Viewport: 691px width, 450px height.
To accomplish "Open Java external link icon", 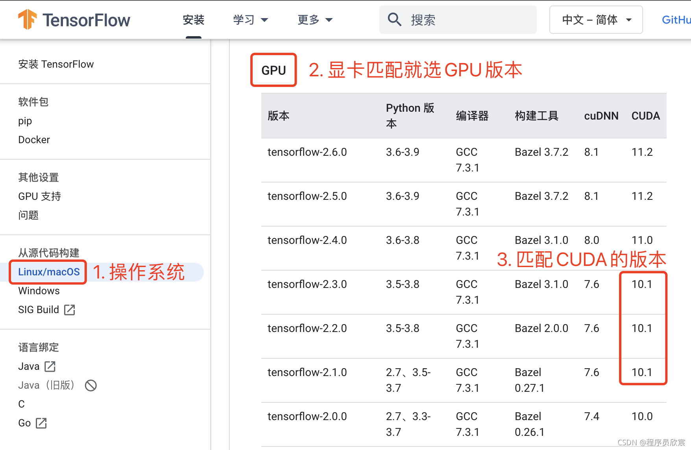I will click(50, 367).
